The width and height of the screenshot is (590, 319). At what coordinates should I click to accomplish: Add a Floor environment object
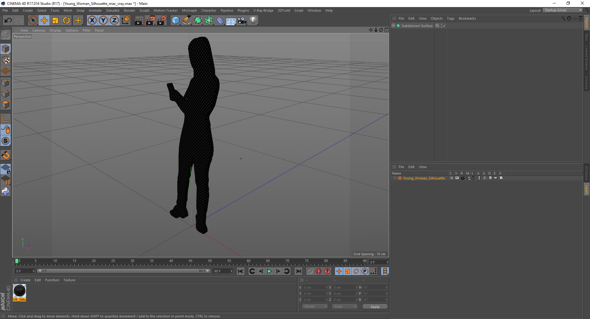(231, 21)
